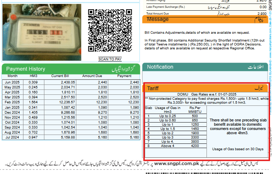Click the 0.160 HM3 reading
The image size is (275, 174).
33,92
